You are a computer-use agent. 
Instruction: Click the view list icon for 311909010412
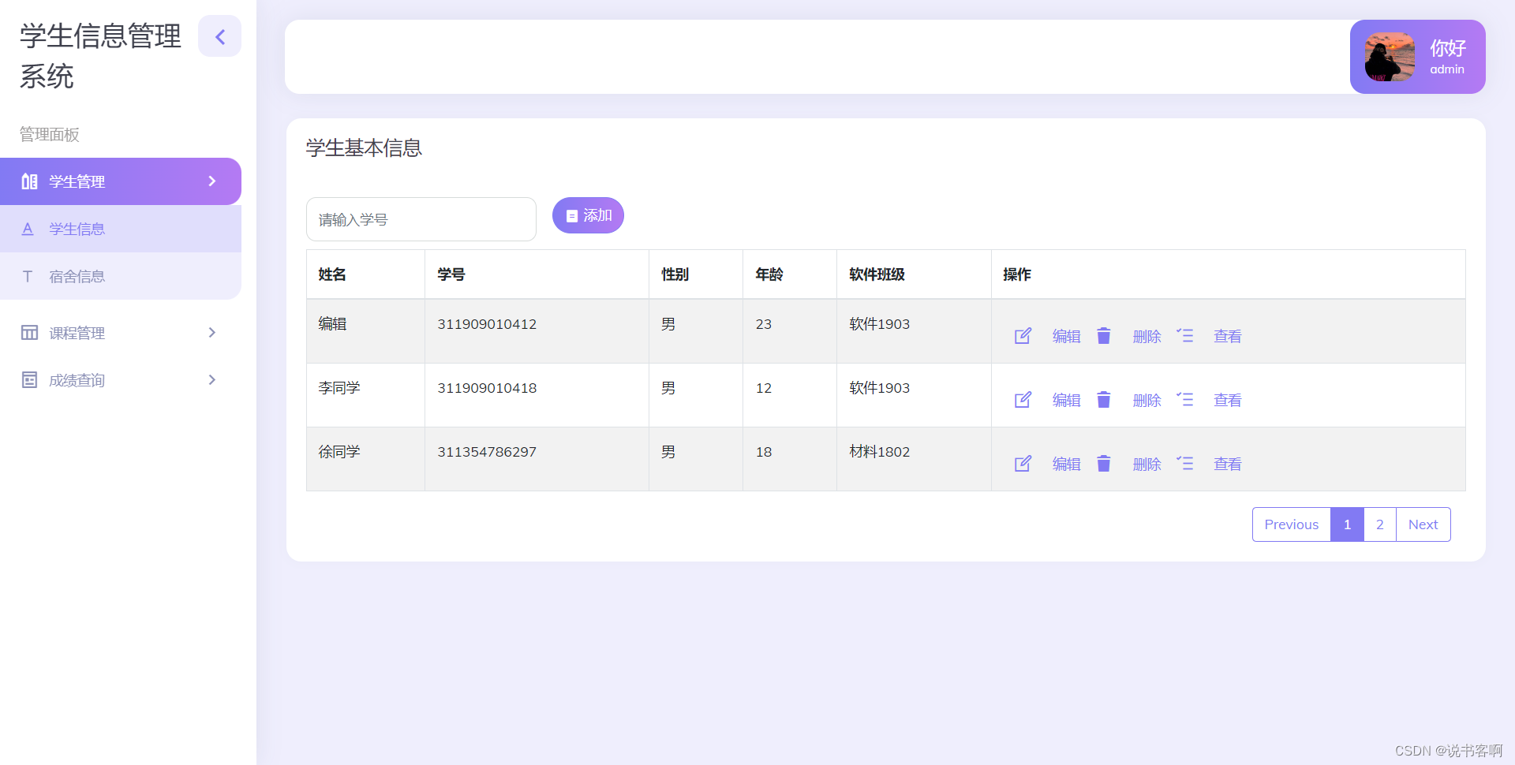[1184, 335]
